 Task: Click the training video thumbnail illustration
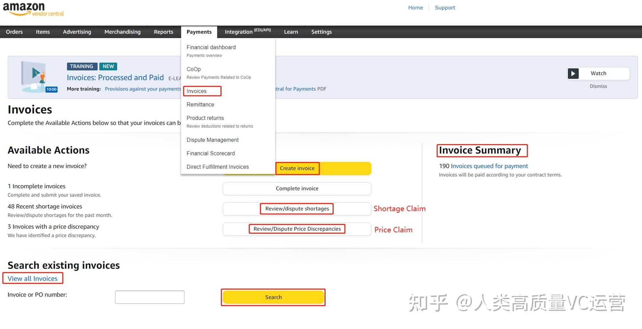(34, 75)
